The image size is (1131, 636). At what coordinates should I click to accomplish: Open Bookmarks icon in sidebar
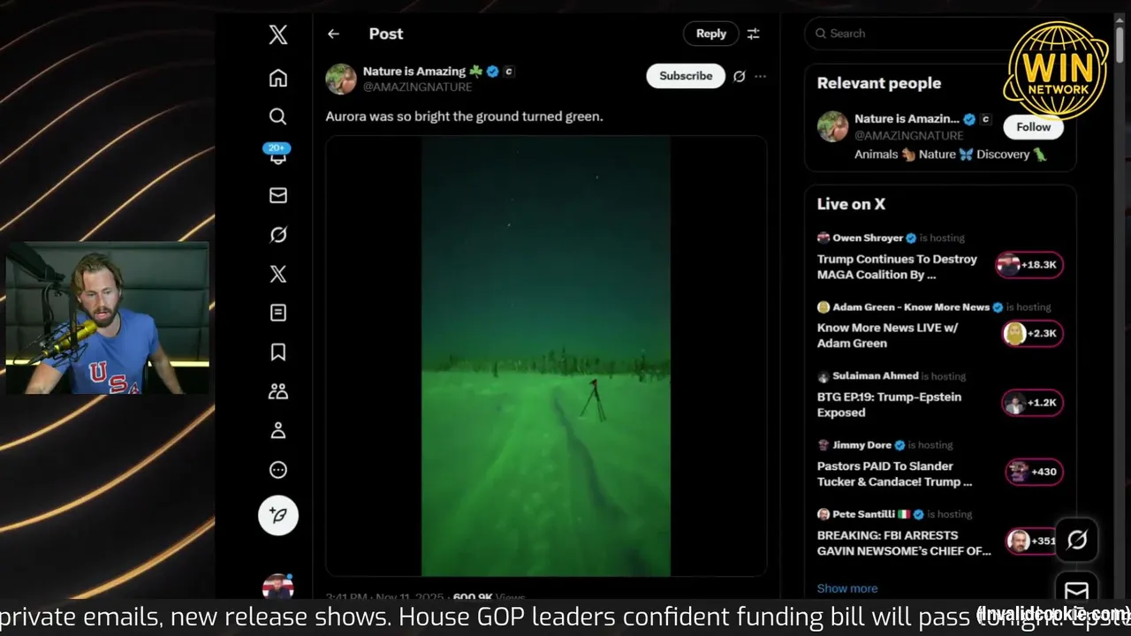[x=278, y=352]
